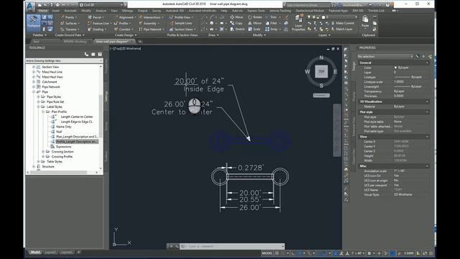The width and height of the screenshot is (460, 259).
Task: Switch to the Manage ribbon tab
Action: 127,11
